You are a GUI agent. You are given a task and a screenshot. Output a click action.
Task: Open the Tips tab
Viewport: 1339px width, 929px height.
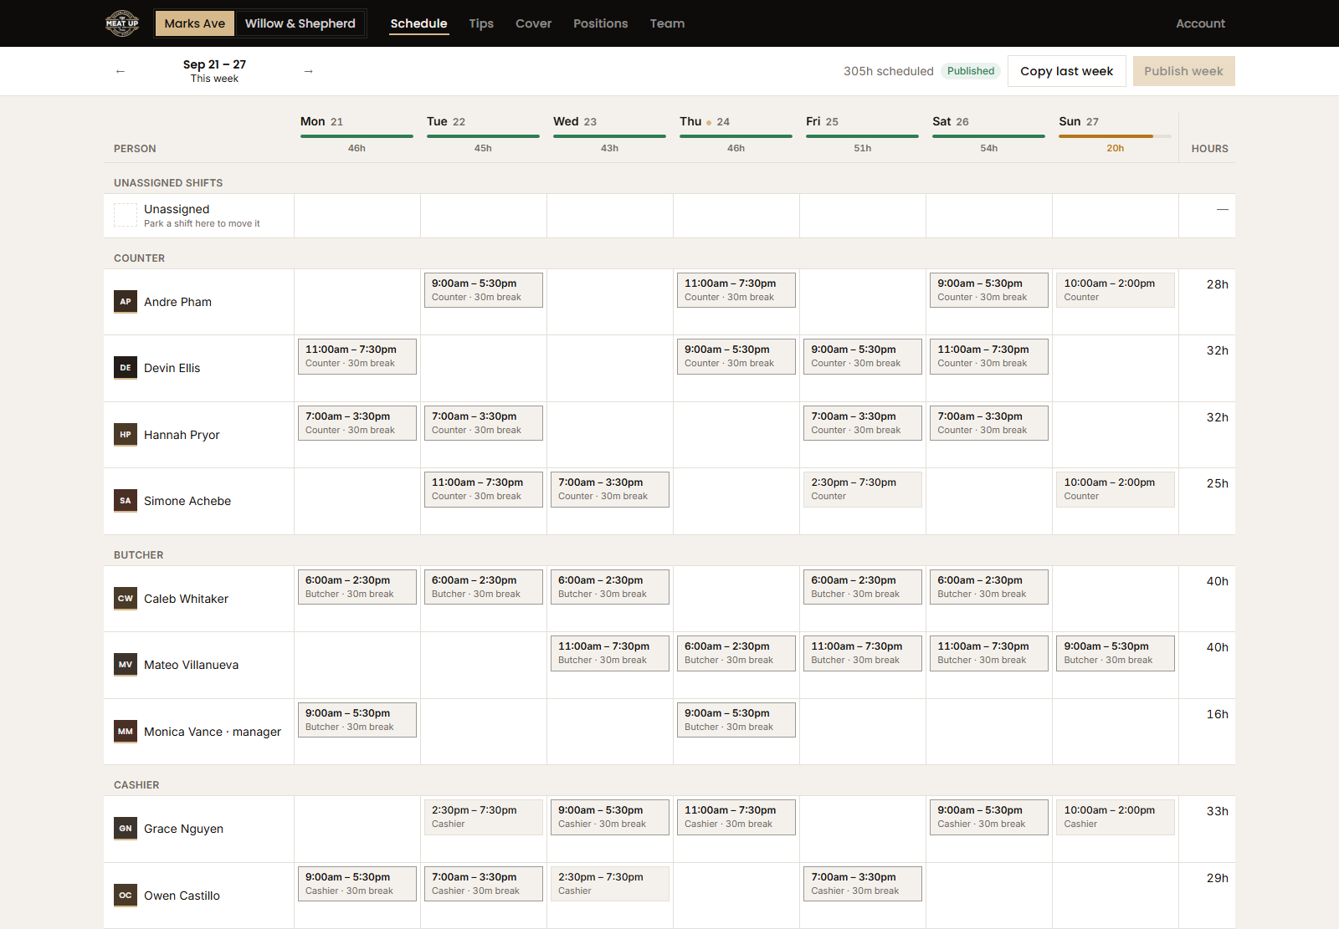click(x=481, y=23)
